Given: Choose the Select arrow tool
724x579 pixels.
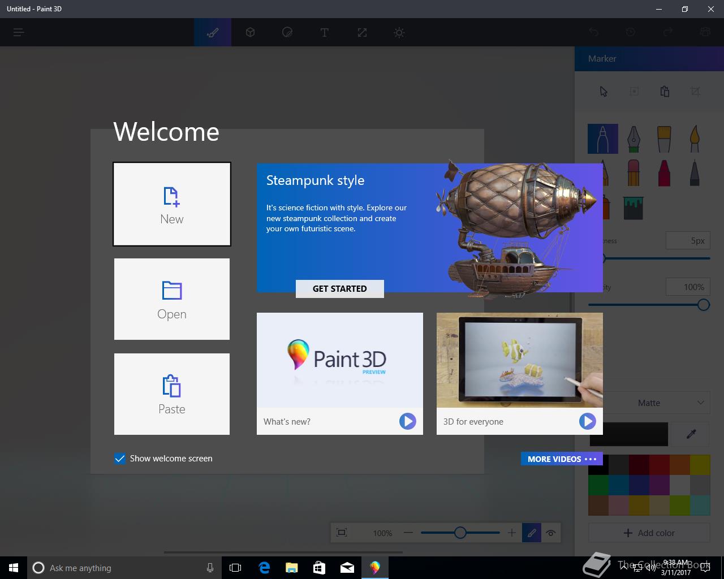Looking at the screenshot, I should (604, 92).
